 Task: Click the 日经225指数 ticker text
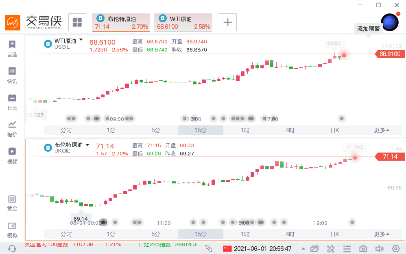tap(155, 244)
